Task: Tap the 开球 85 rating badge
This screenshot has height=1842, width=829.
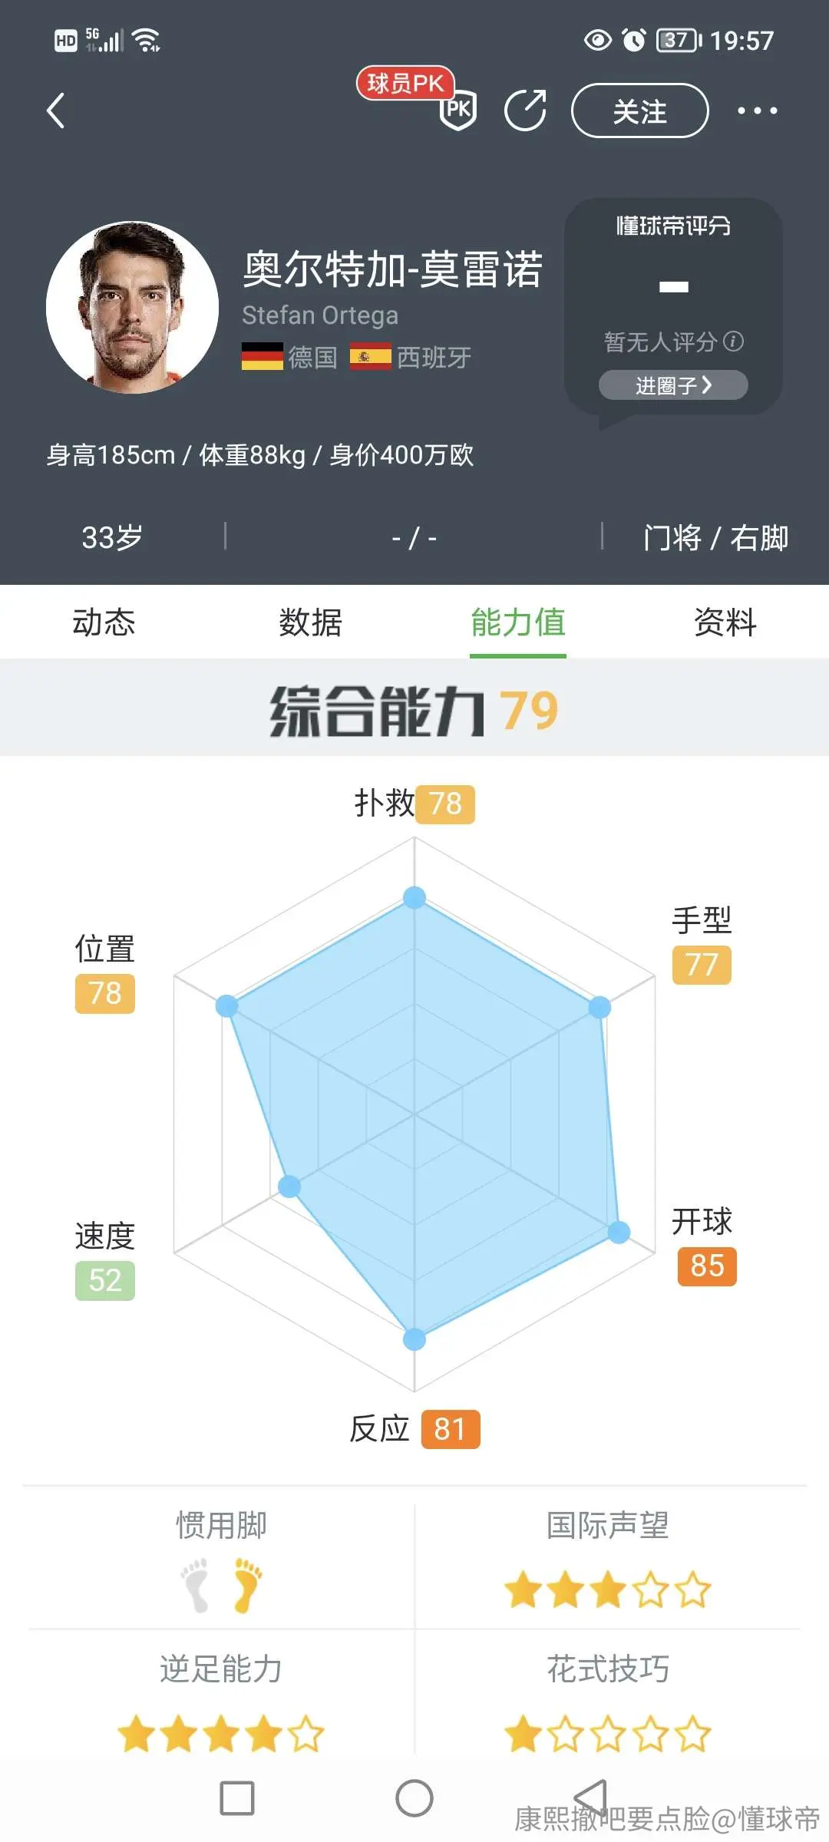Action: pos(707,1266)
